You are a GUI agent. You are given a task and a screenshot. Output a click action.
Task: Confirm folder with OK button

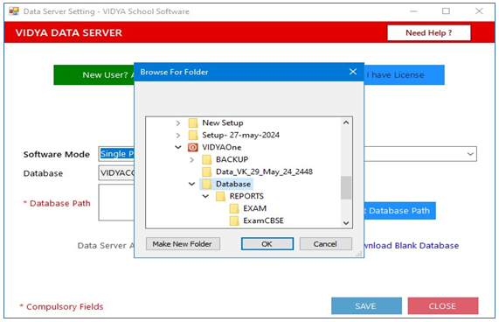pyautogui.click(x=267, y=244)
